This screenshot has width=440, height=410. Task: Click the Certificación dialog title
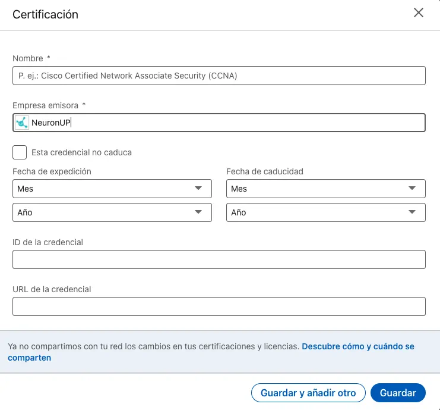click(45, 14)
